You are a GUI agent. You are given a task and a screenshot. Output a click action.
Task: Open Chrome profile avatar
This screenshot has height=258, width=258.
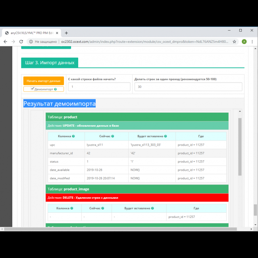tap(244, 41)
